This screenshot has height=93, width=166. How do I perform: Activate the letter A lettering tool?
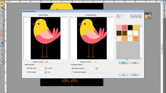[2, 43]
